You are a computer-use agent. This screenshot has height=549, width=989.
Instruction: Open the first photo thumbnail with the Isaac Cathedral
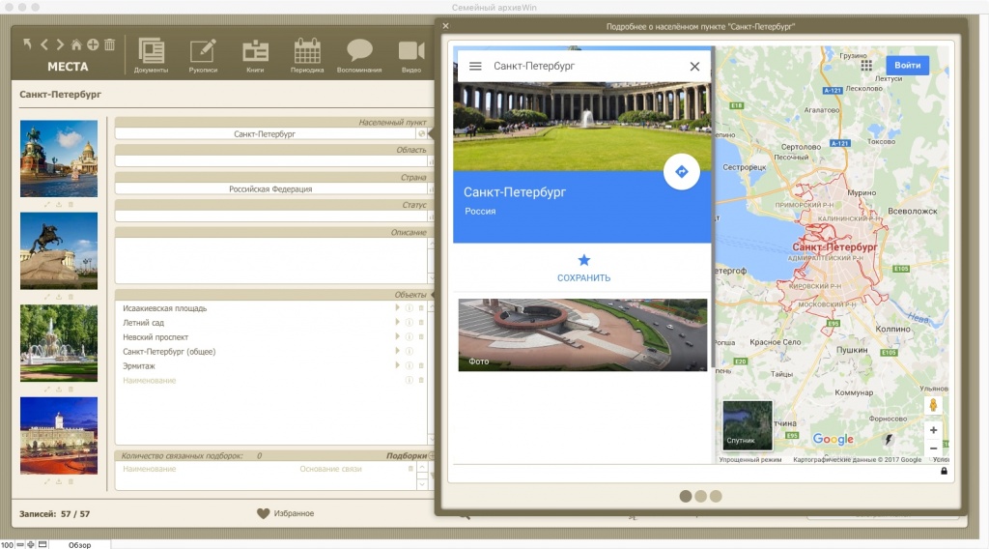click(59, 159)
